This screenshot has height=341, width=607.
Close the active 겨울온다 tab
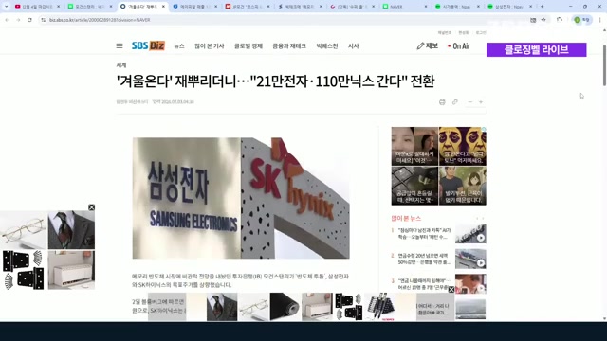click(163, 7)
